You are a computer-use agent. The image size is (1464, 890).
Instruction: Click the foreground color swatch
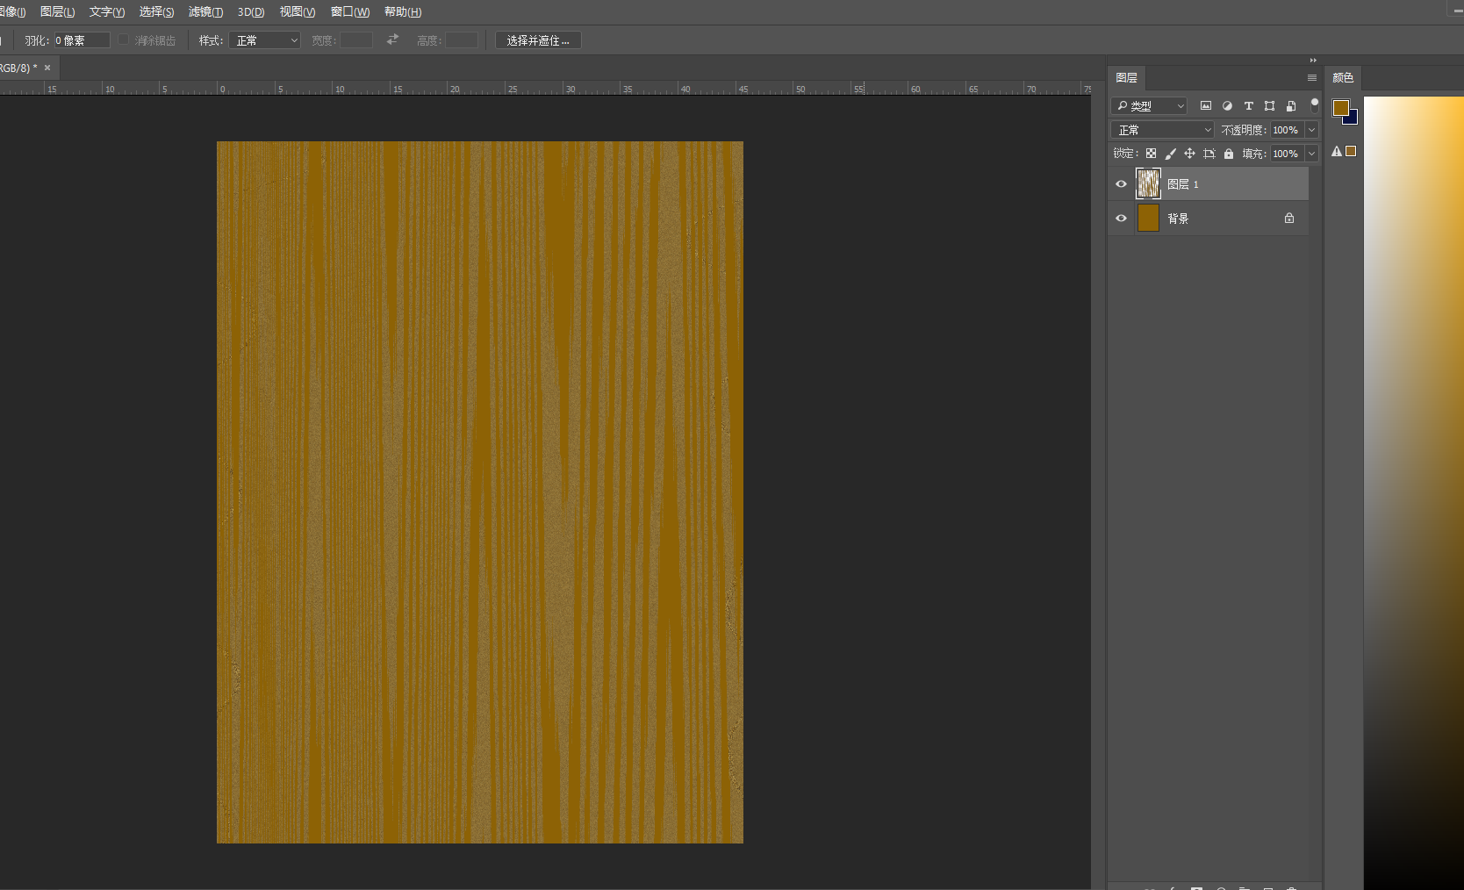1340,108
